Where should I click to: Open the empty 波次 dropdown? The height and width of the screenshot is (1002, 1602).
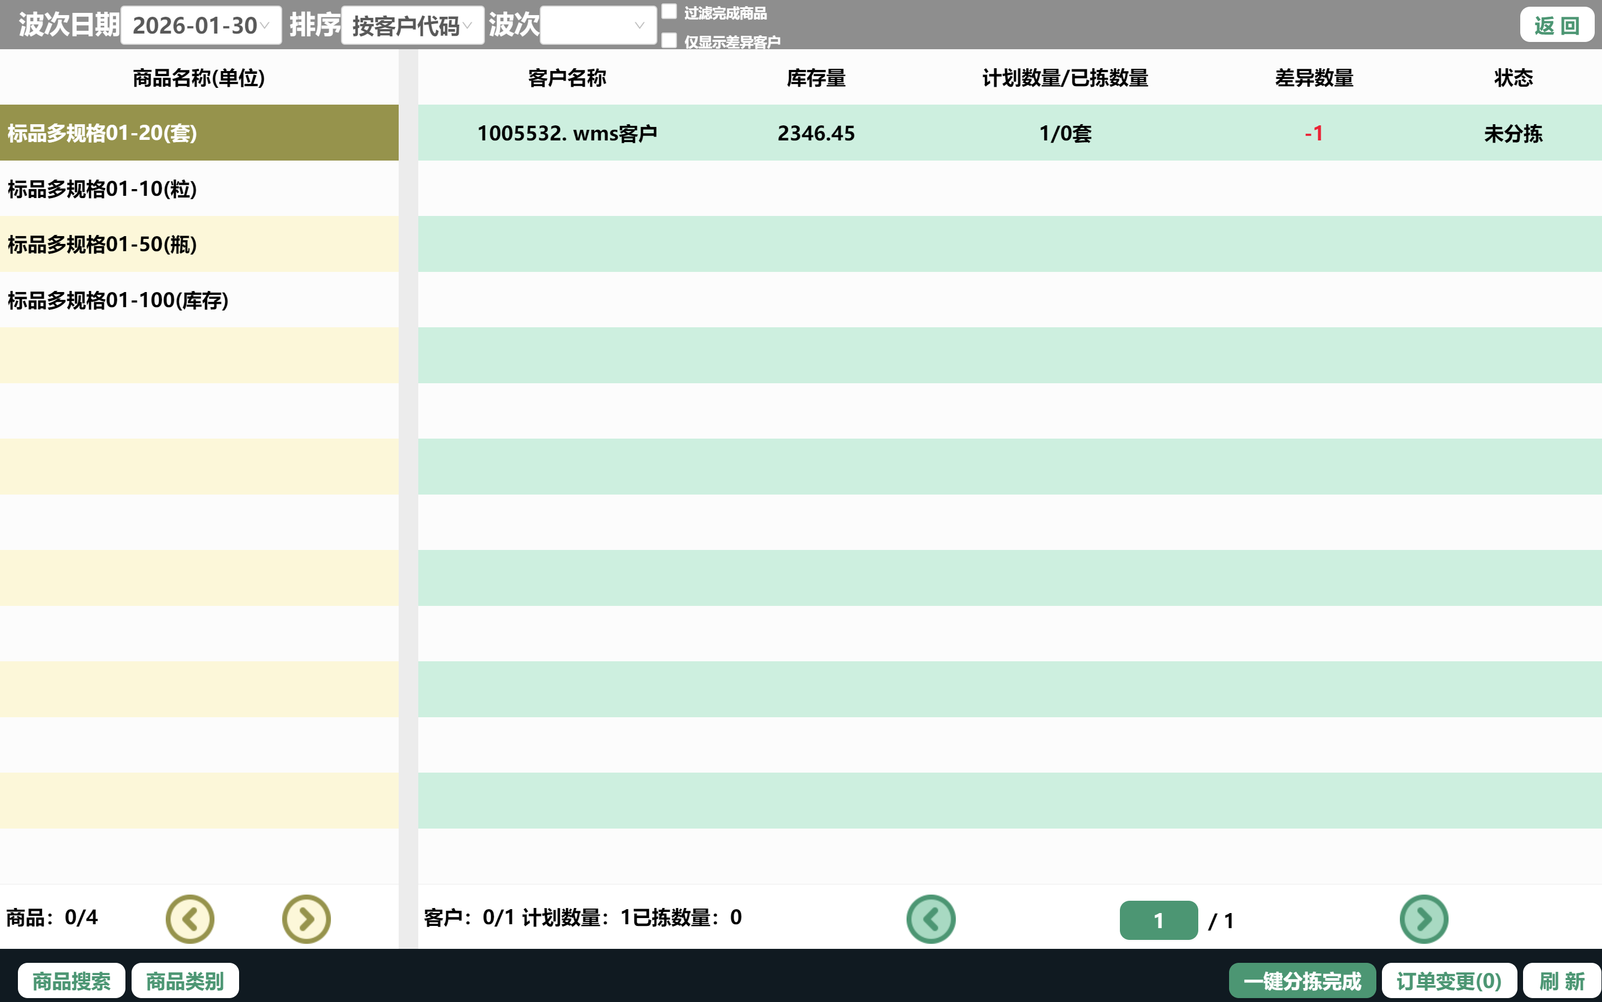(x=597, y=26)
